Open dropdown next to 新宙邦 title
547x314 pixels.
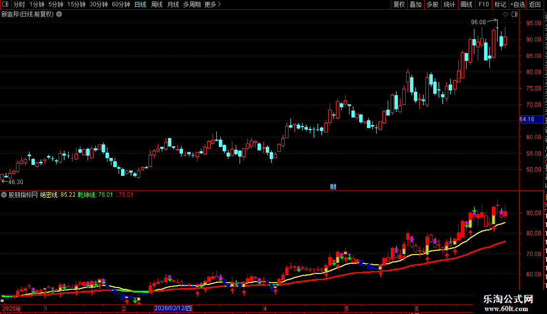pyautogui.click(x=60, y=14)
